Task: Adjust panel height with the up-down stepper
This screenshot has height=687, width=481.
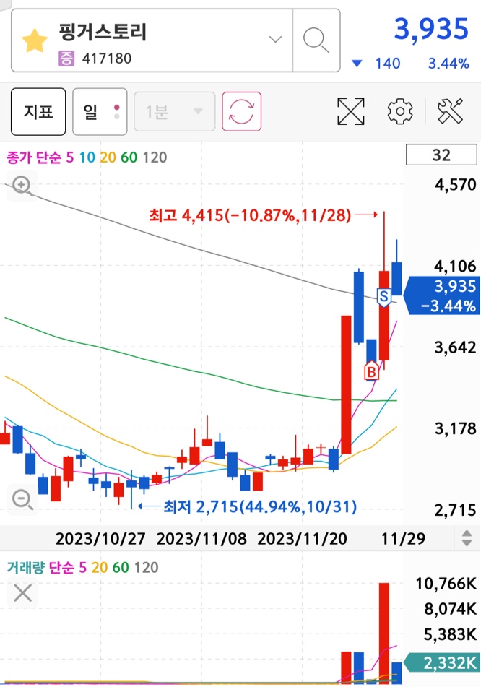Action: coord(467,538)
